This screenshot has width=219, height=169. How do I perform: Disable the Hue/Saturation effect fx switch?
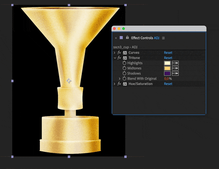119,84
